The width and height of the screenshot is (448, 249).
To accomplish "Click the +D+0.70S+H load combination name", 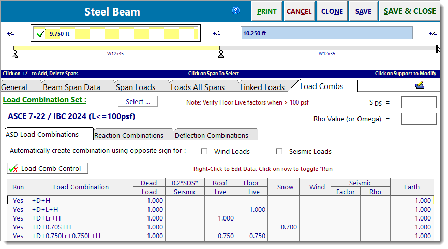I will point(51,227).
